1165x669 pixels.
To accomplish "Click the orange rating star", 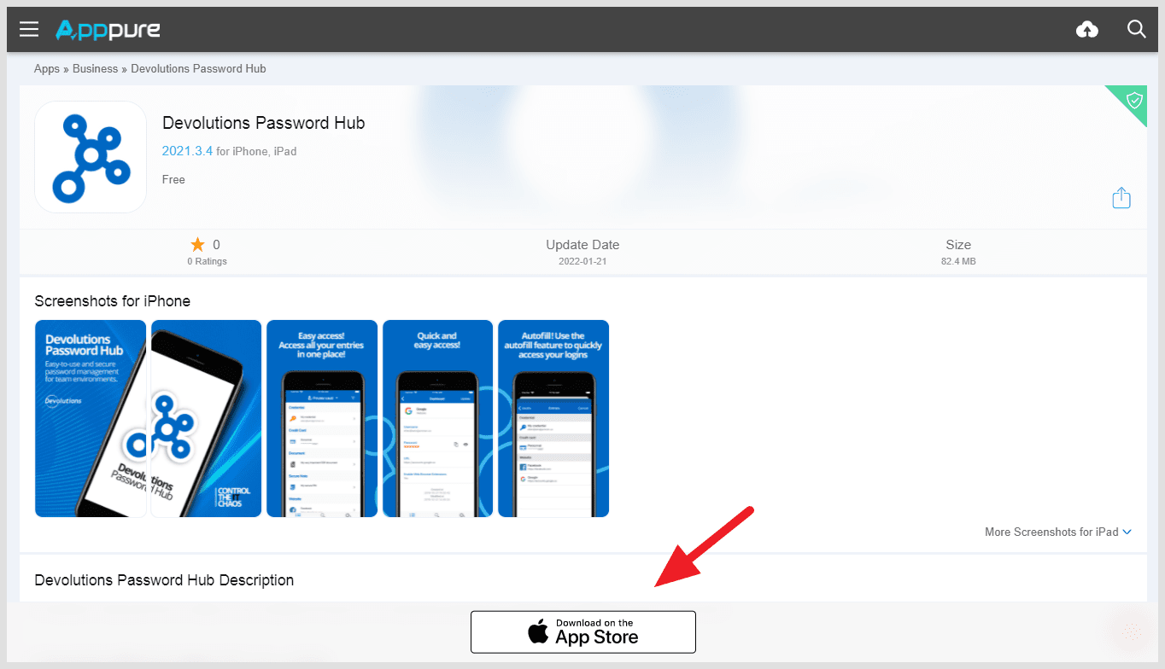I will [x=197, y=245].
